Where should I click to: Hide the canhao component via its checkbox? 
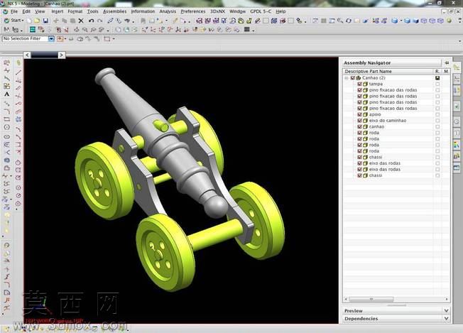click(359, 126)
